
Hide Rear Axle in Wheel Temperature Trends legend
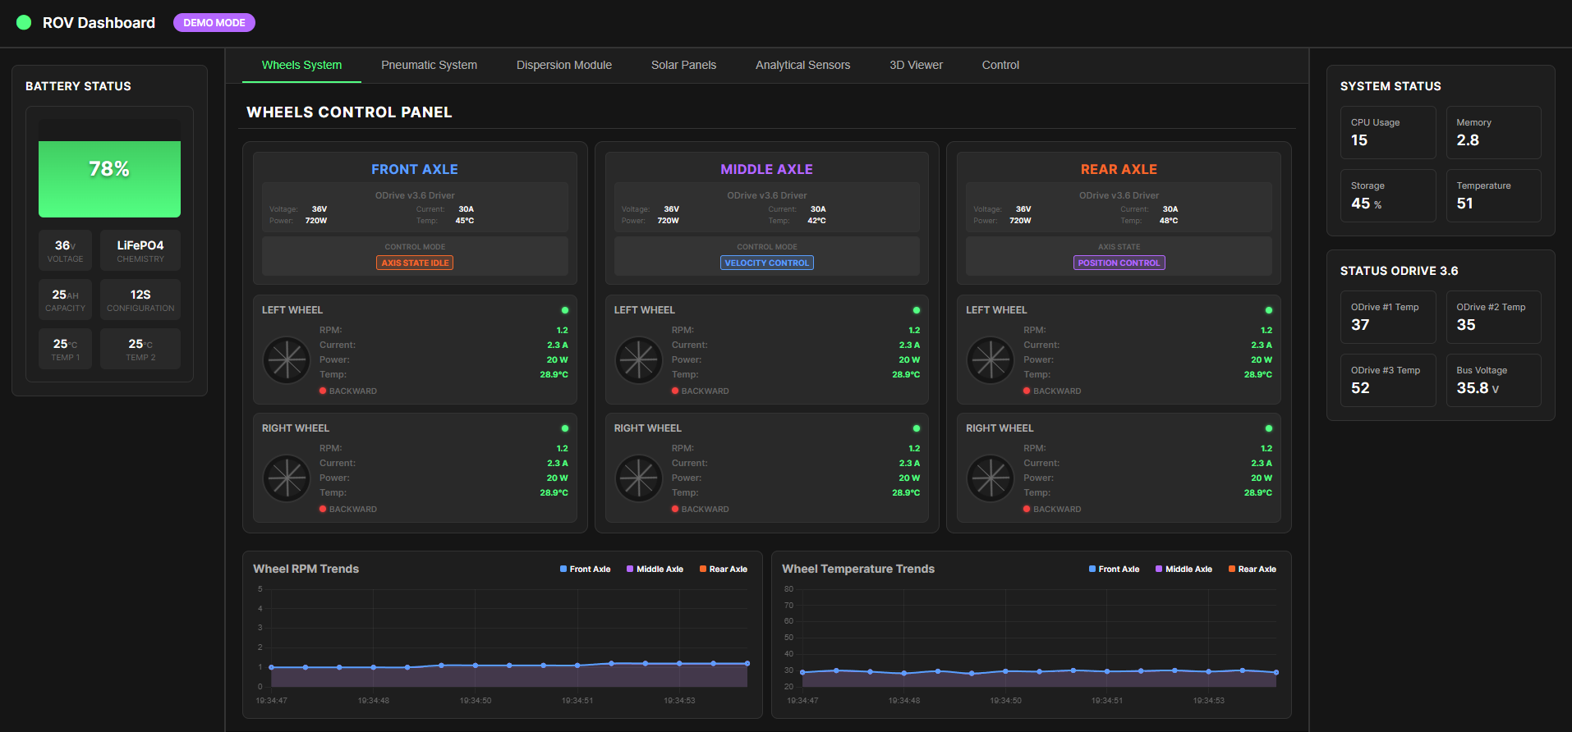(x=1252, y=569)
